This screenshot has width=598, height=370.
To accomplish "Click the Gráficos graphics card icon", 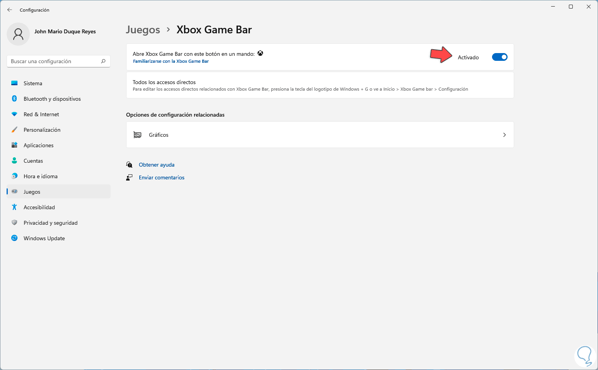I will [x=137, y=135].
